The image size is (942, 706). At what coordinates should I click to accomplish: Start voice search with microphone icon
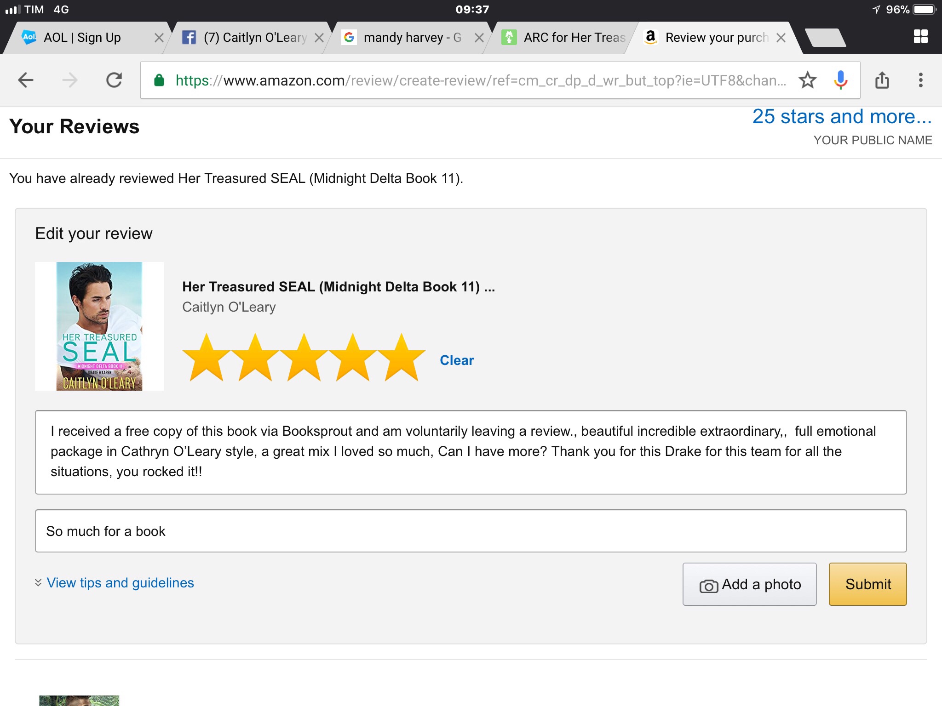tap(840, 80)
